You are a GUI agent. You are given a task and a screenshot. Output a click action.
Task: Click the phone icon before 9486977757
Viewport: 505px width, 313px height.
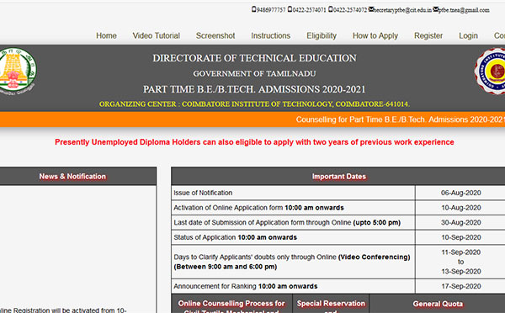(254, 9)
